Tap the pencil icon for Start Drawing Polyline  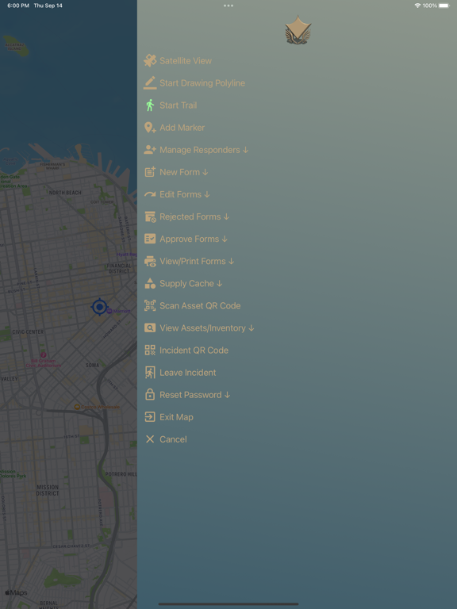tap(150, 82)
